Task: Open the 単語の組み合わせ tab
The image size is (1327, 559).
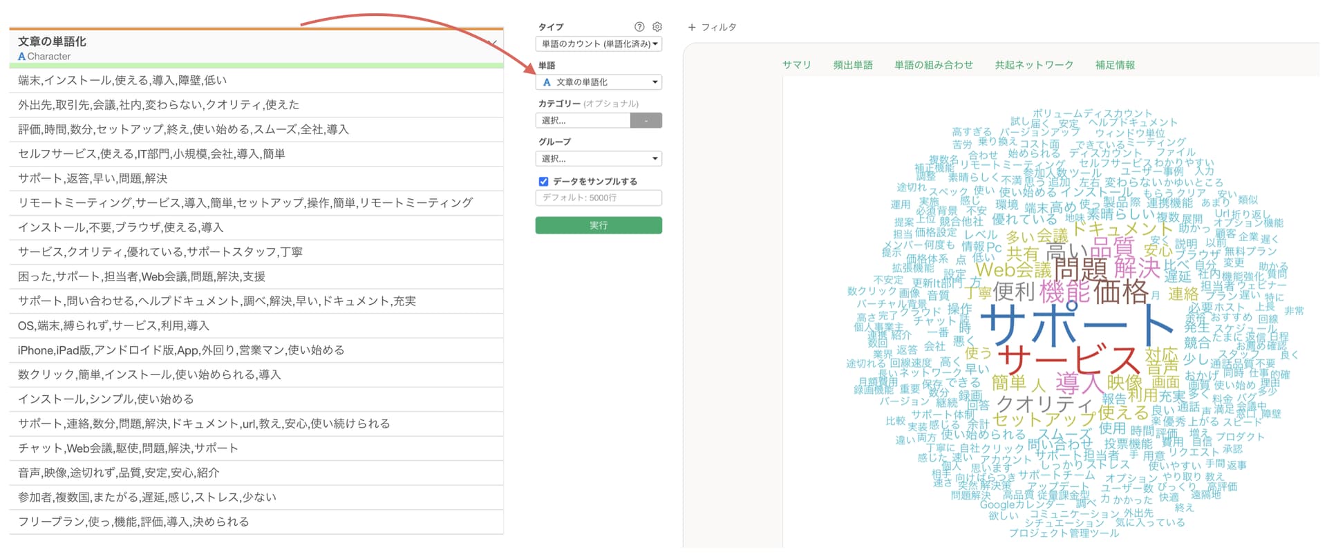Action: pyautogui.click(x=933, y=65)
